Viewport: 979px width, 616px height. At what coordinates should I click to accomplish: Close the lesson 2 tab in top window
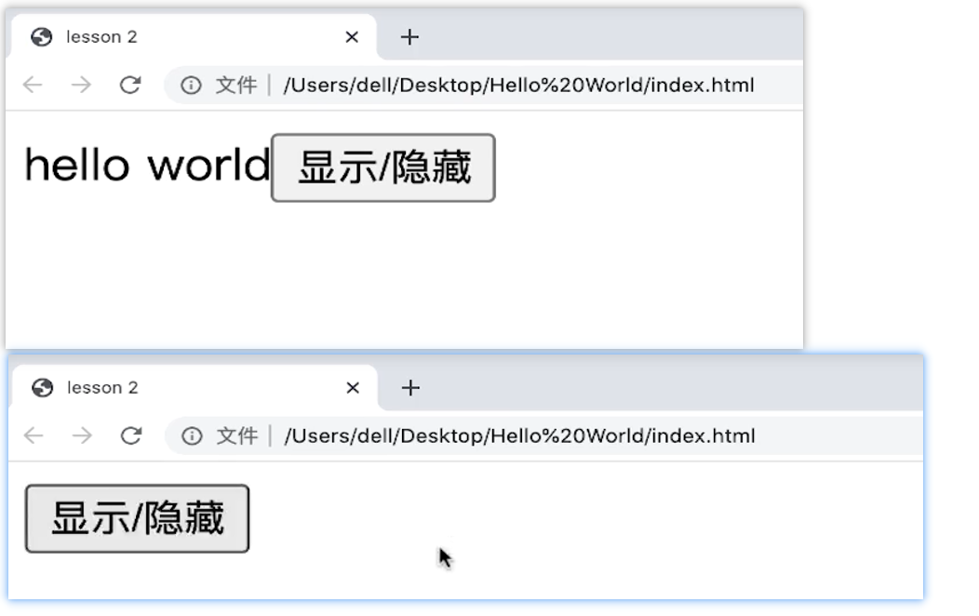(351, 36)
